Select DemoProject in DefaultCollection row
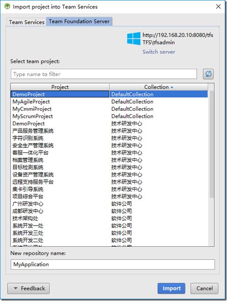The height and width of the screenshot is (301, 227). [109, 94]
